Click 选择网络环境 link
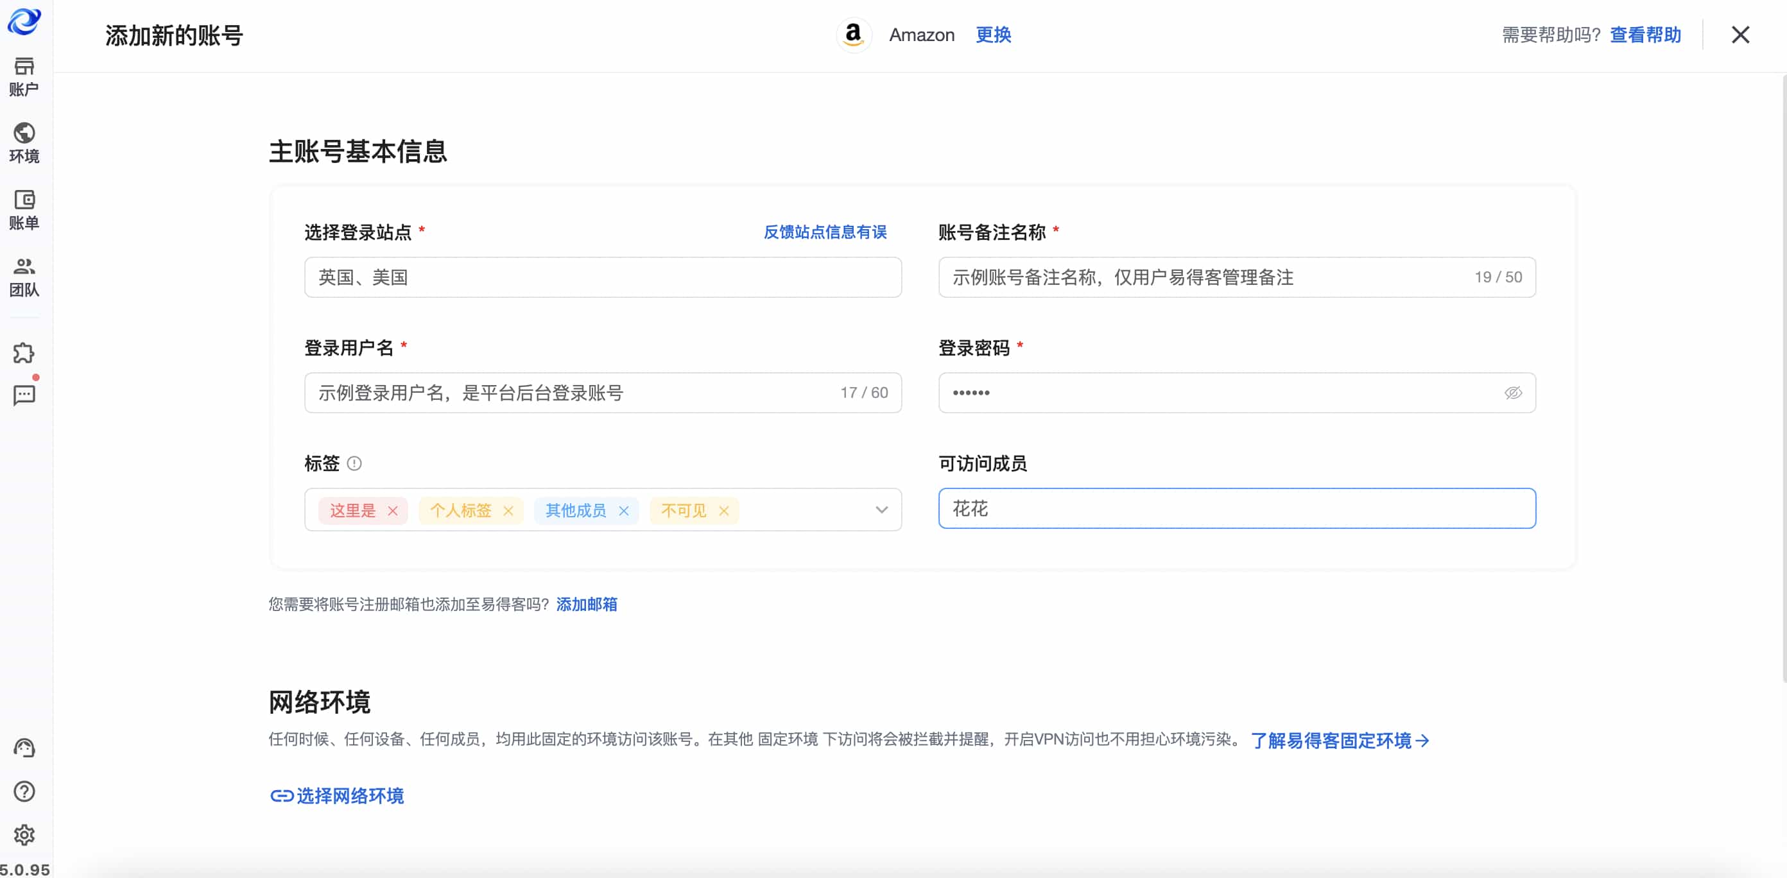 click(336, 795)
